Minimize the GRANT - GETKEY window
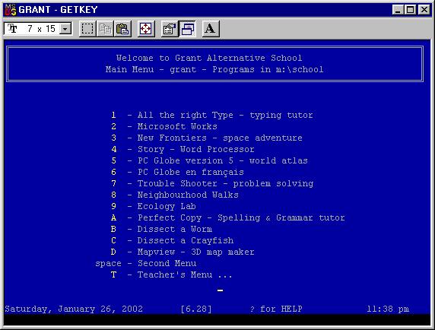The image size is (435, 330). [x=398, y=10]
